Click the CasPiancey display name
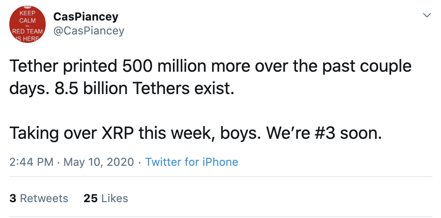Viewport: 441px width, 218px height. 86,17
